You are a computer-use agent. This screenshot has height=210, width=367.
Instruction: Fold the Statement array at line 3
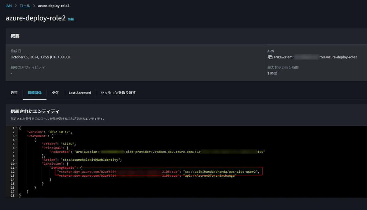pos(16,136)
